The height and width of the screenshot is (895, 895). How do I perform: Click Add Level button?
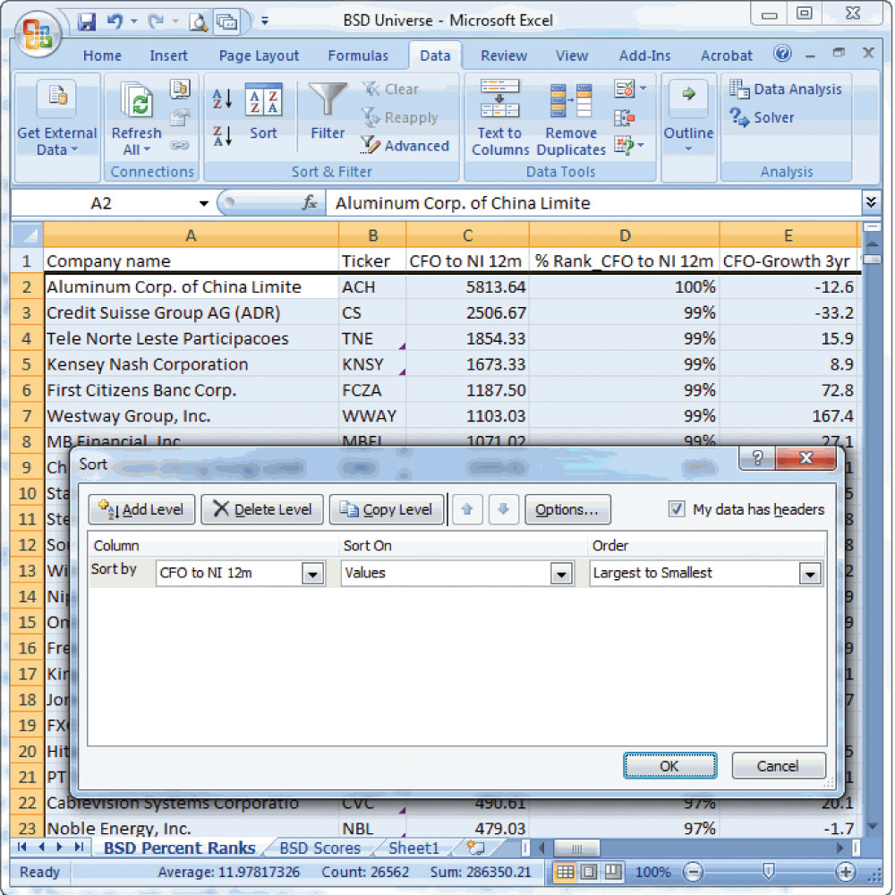click(x=141, y=509)
